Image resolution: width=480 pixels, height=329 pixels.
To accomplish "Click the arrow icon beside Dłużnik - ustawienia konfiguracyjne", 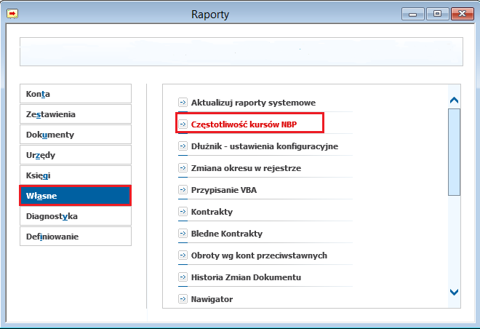I will 183,146.
